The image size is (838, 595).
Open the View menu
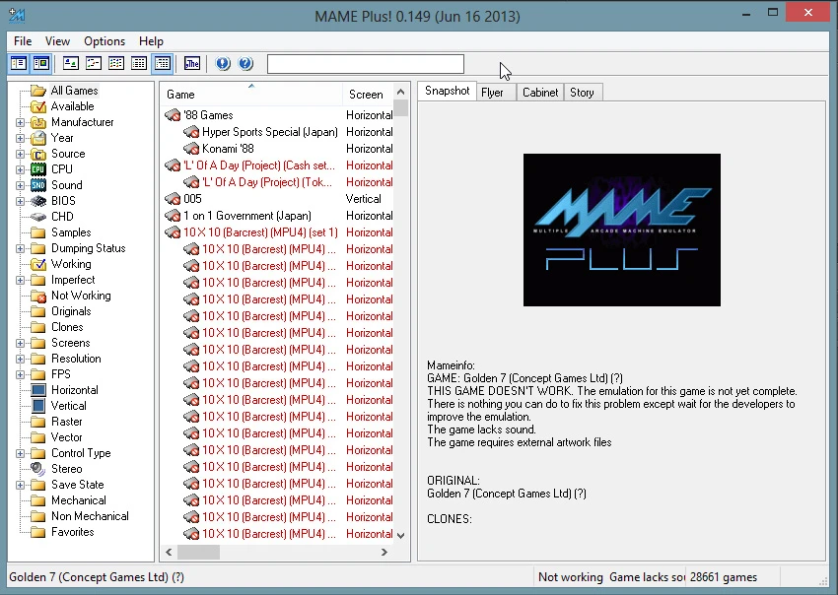click(57, 41)
